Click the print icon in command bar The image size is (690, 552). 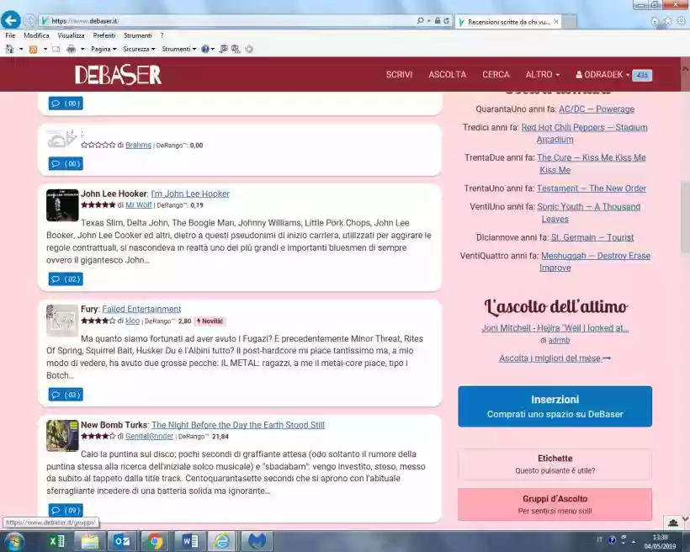[x=72, y=49]
